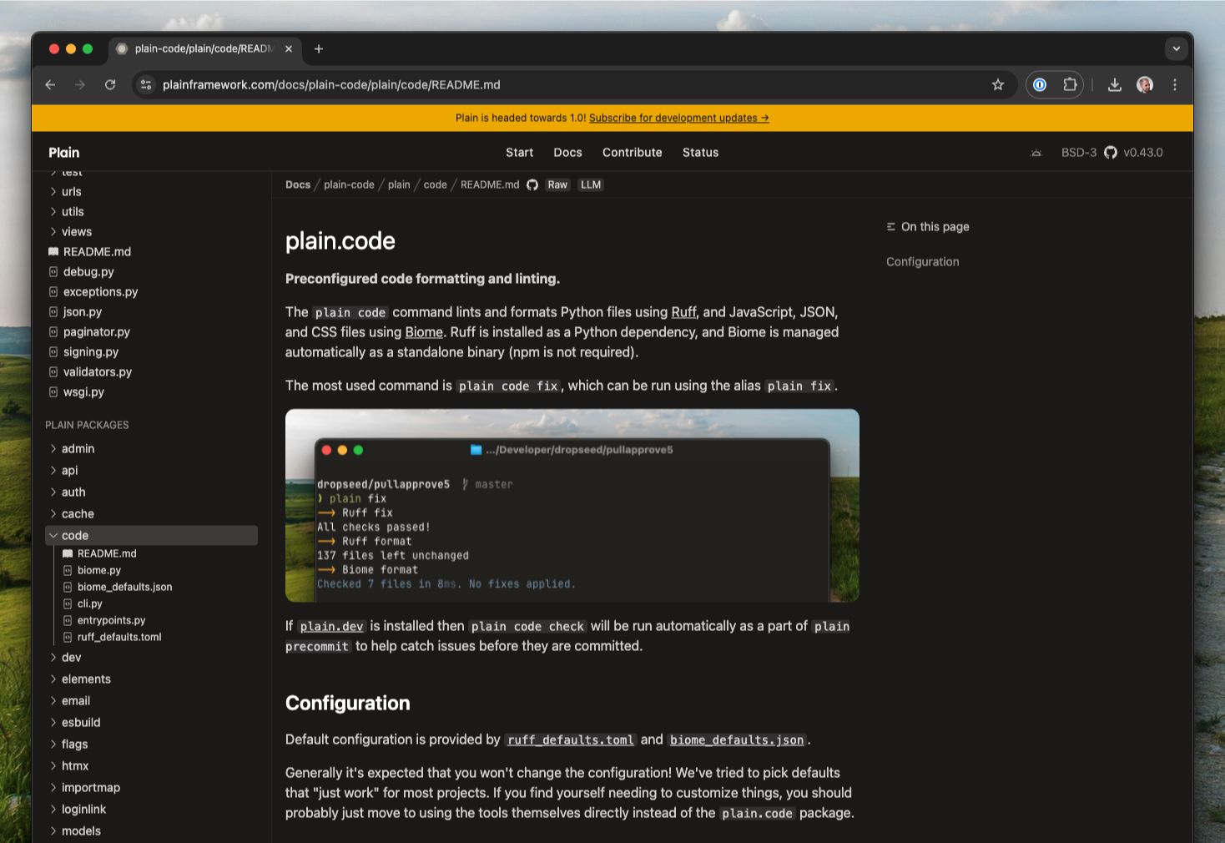This screenshot has height=843, width=1225.
Task: Open the Start nav item
Action: point(519,153)
